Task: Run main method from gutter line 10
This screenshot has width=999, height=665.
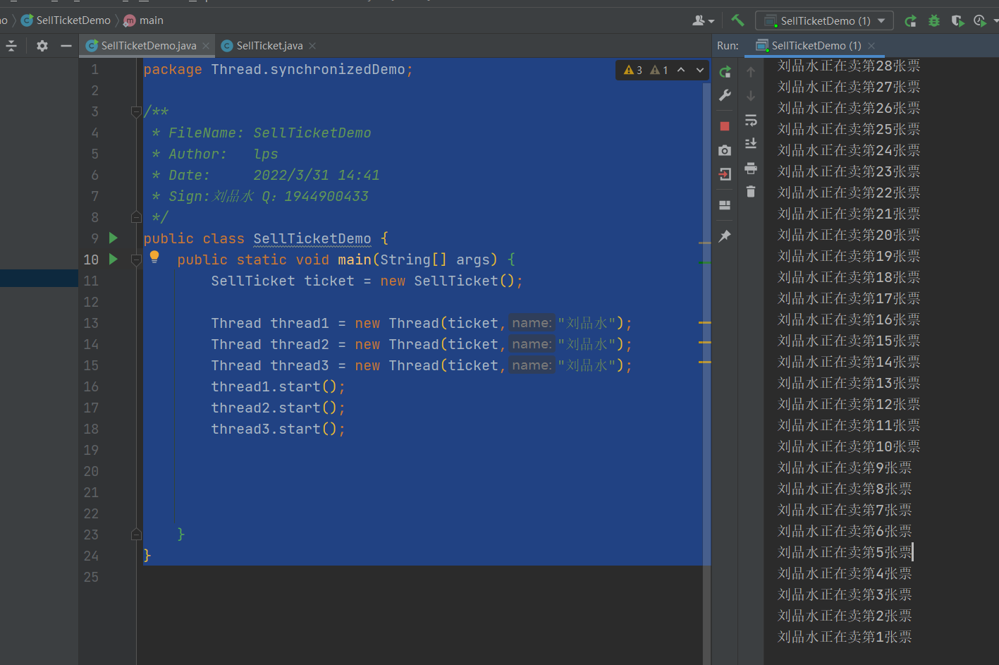Action: click(114, 260)
